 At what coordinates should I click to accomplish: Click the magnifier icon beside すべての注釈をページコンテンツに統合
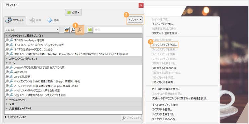pos(7,49)
